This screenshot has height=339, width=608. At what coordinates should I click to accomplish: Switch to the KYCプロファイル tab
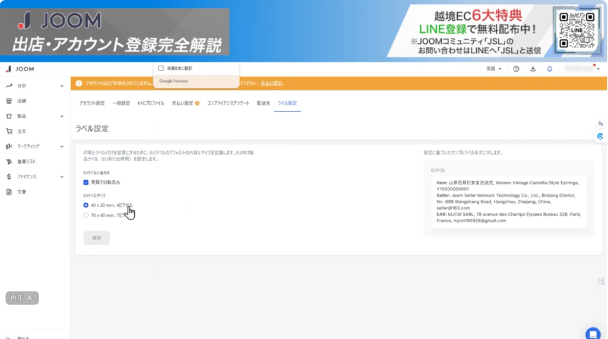(x=151, y=103)
